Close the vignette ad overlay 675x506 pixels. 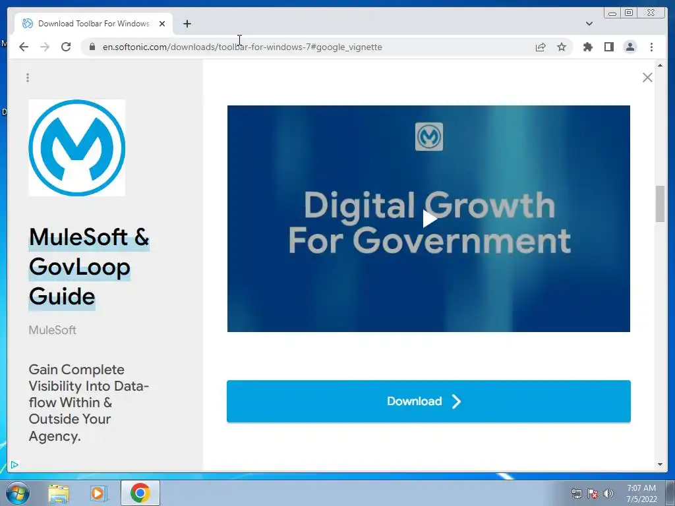click(x=647, y=78)
